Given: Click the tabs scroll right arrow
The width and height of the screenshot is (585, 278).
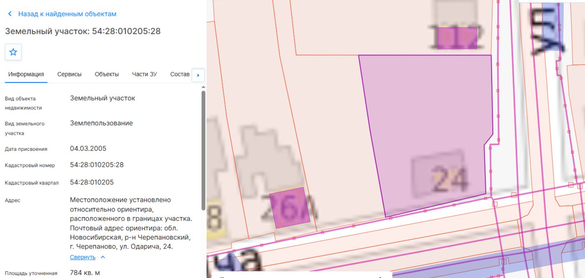Looking at the screenshot, I should pos(198,76).
